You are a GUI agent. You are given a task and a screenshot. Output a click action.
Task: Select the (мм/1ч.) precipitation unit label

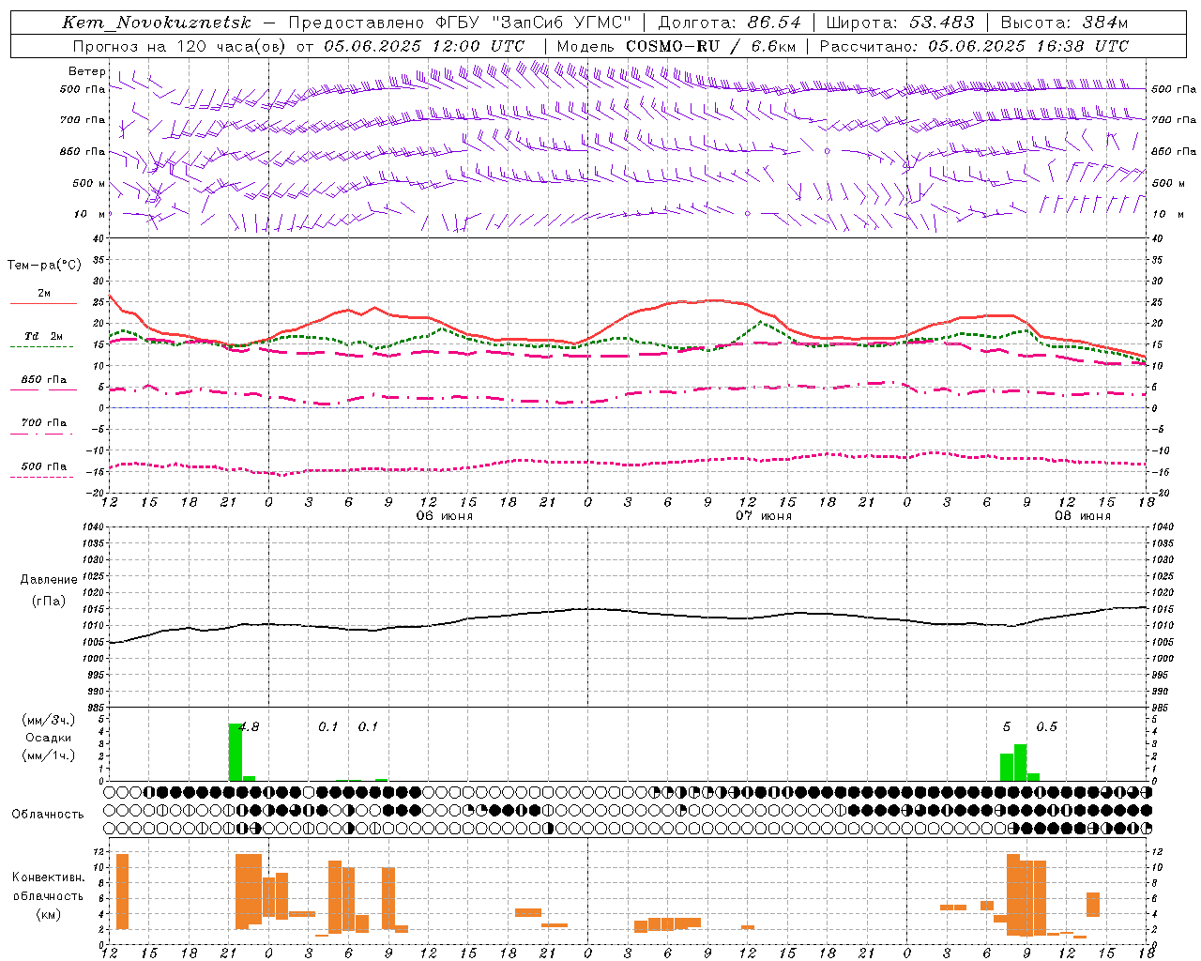49,755
